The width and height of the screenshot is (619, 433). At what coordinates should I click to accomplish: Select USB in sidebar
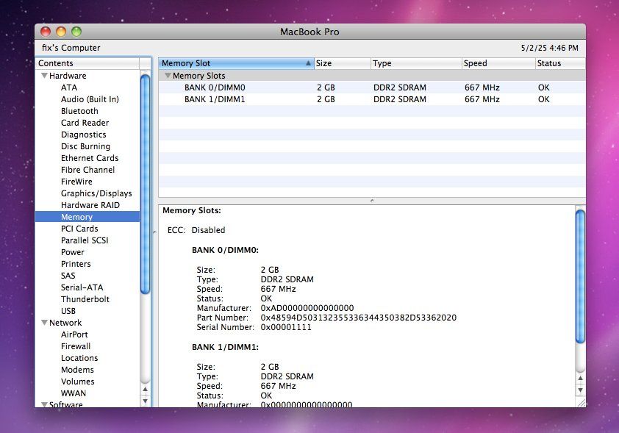68,311
